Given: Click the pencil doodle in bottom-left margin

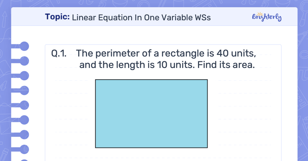Looking at the screenshot, I should point(5,153).
